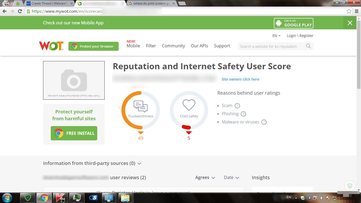Viewport: 361px width, 203px height.
Task: Click the EN language indicator in taskbar
Action: [x=289, y=197]
